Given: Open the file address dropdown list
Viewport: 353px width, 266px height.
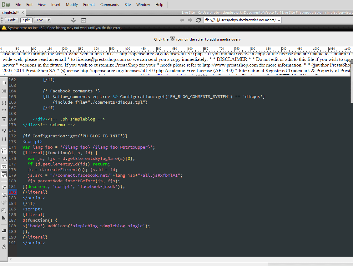Looking at the screenshot, I should click(x=279, y=20).
